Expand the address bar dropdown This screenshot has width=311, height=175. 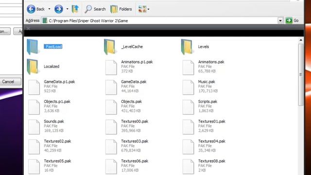point(280,20)
